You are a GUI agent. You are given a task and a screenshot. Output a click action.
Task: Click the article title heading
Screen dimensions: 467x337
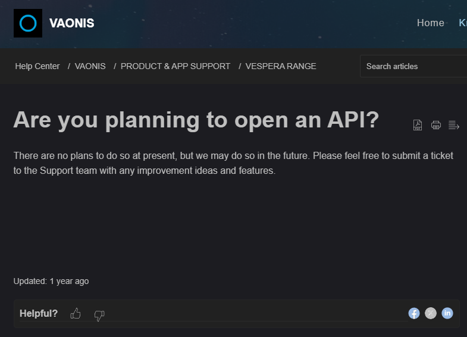(x=196, y=120)
